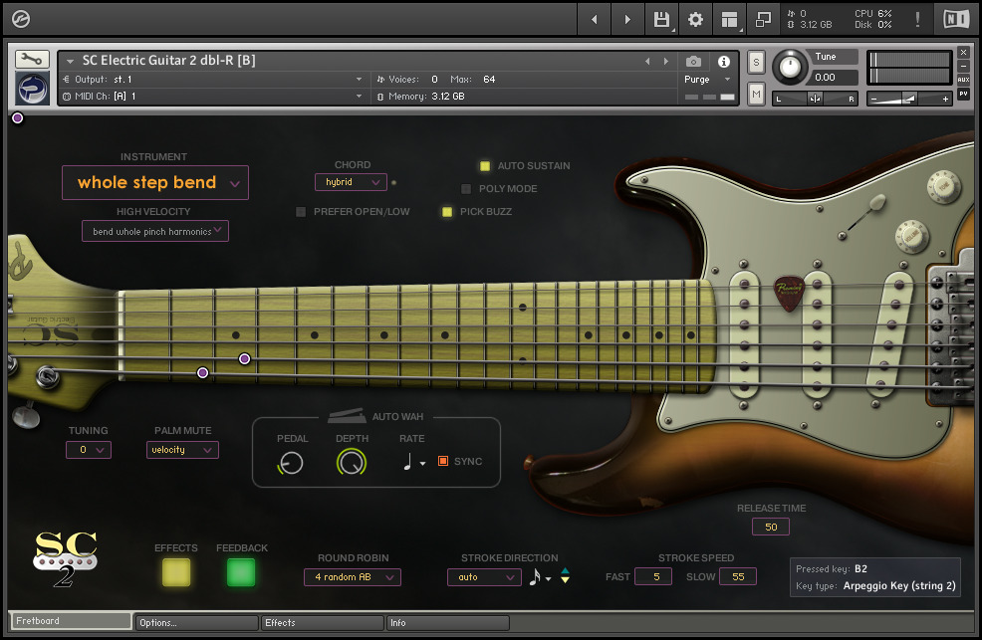Click the Stroke Speed Fast value field
Screen dimensions: 982x640
(x=653, y=576)
